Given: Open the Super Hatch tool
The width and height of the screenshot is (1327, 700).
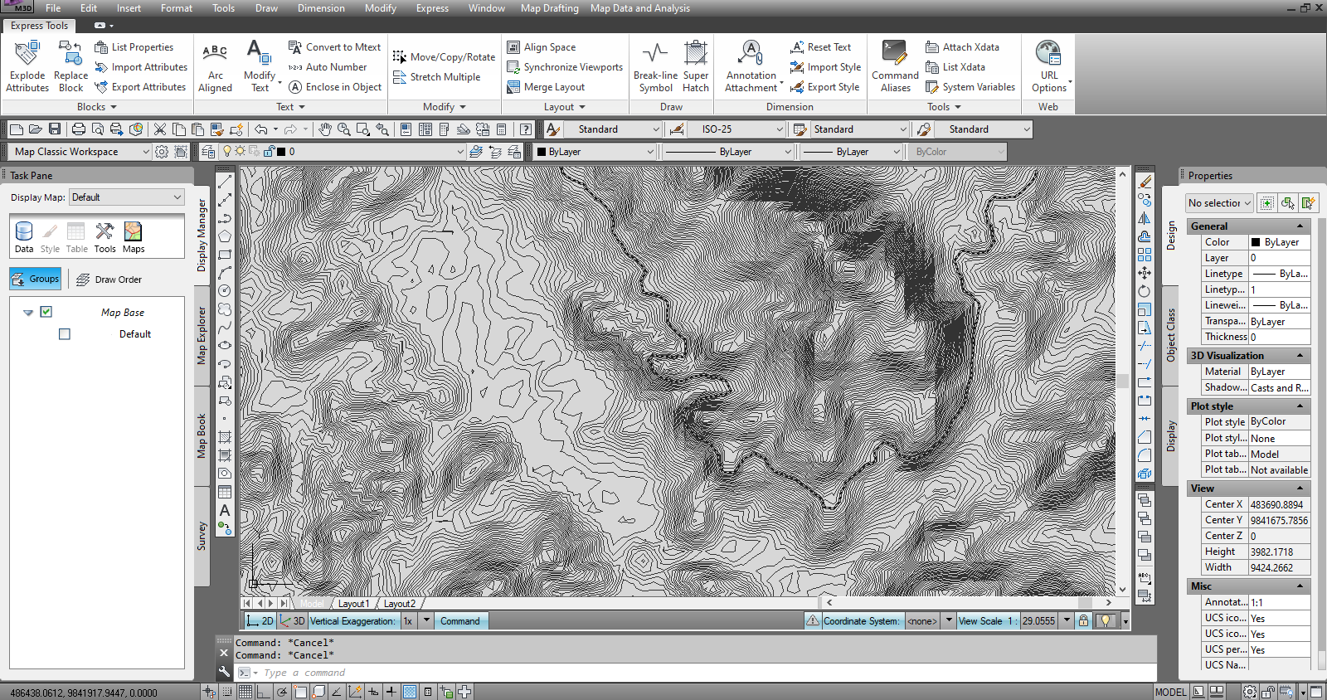Looking at the screenshot, I should pyautogui.click(x=695, y=55).
